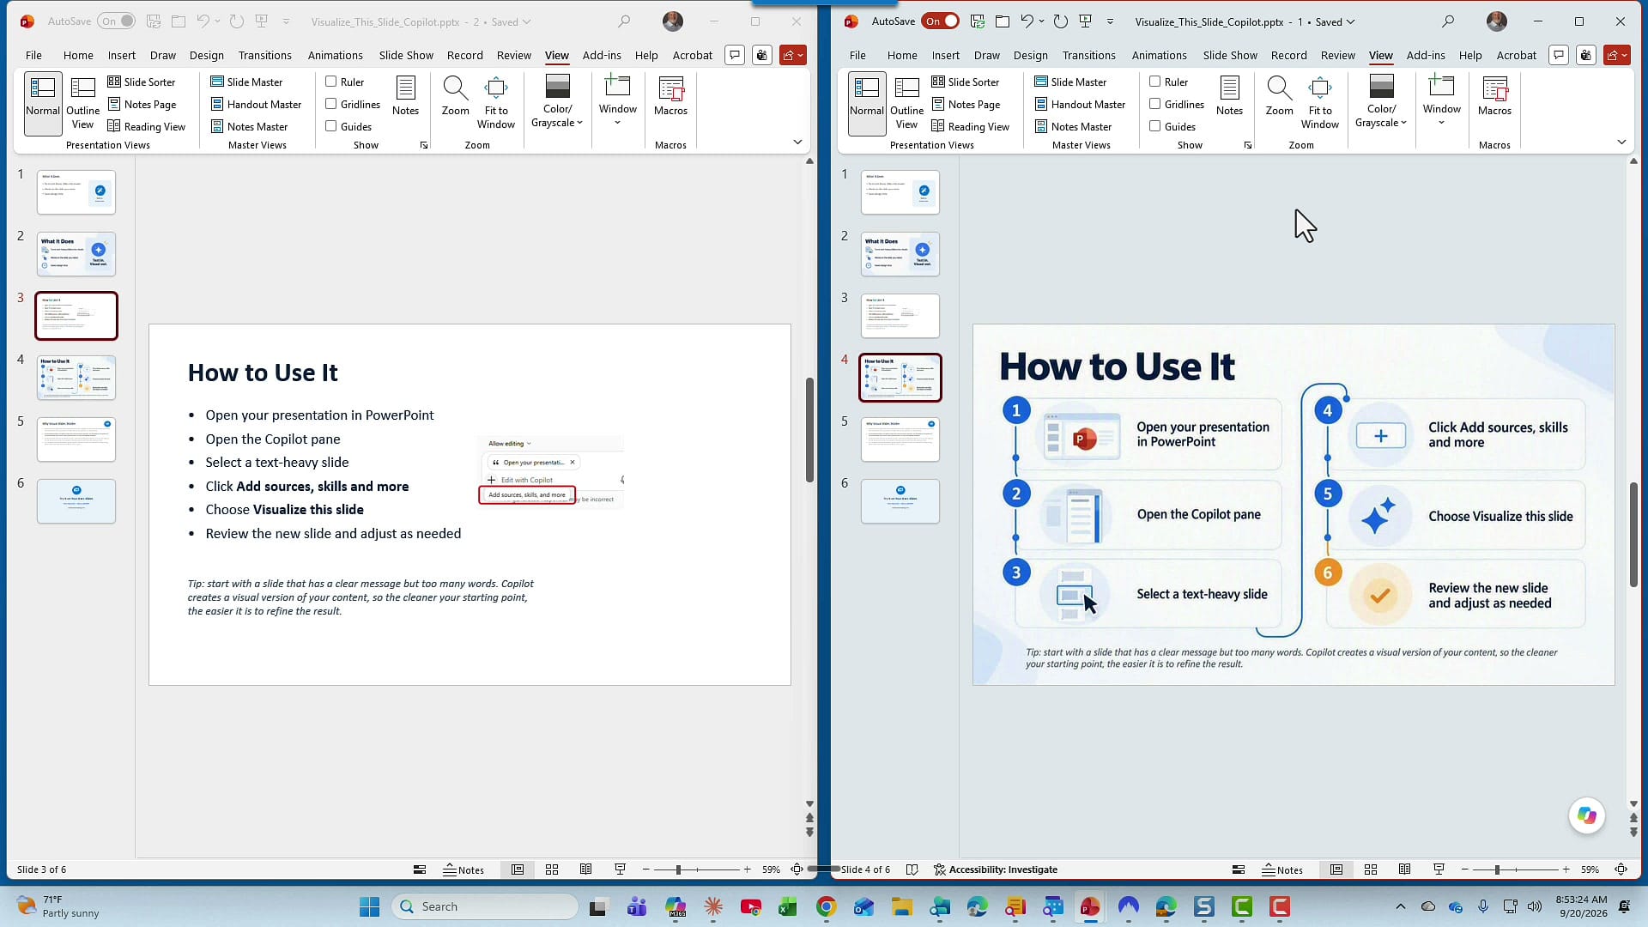Collapse the ribbon chevron in right window
Viewport: 1648px width, 927px height.
[1621, 142]
